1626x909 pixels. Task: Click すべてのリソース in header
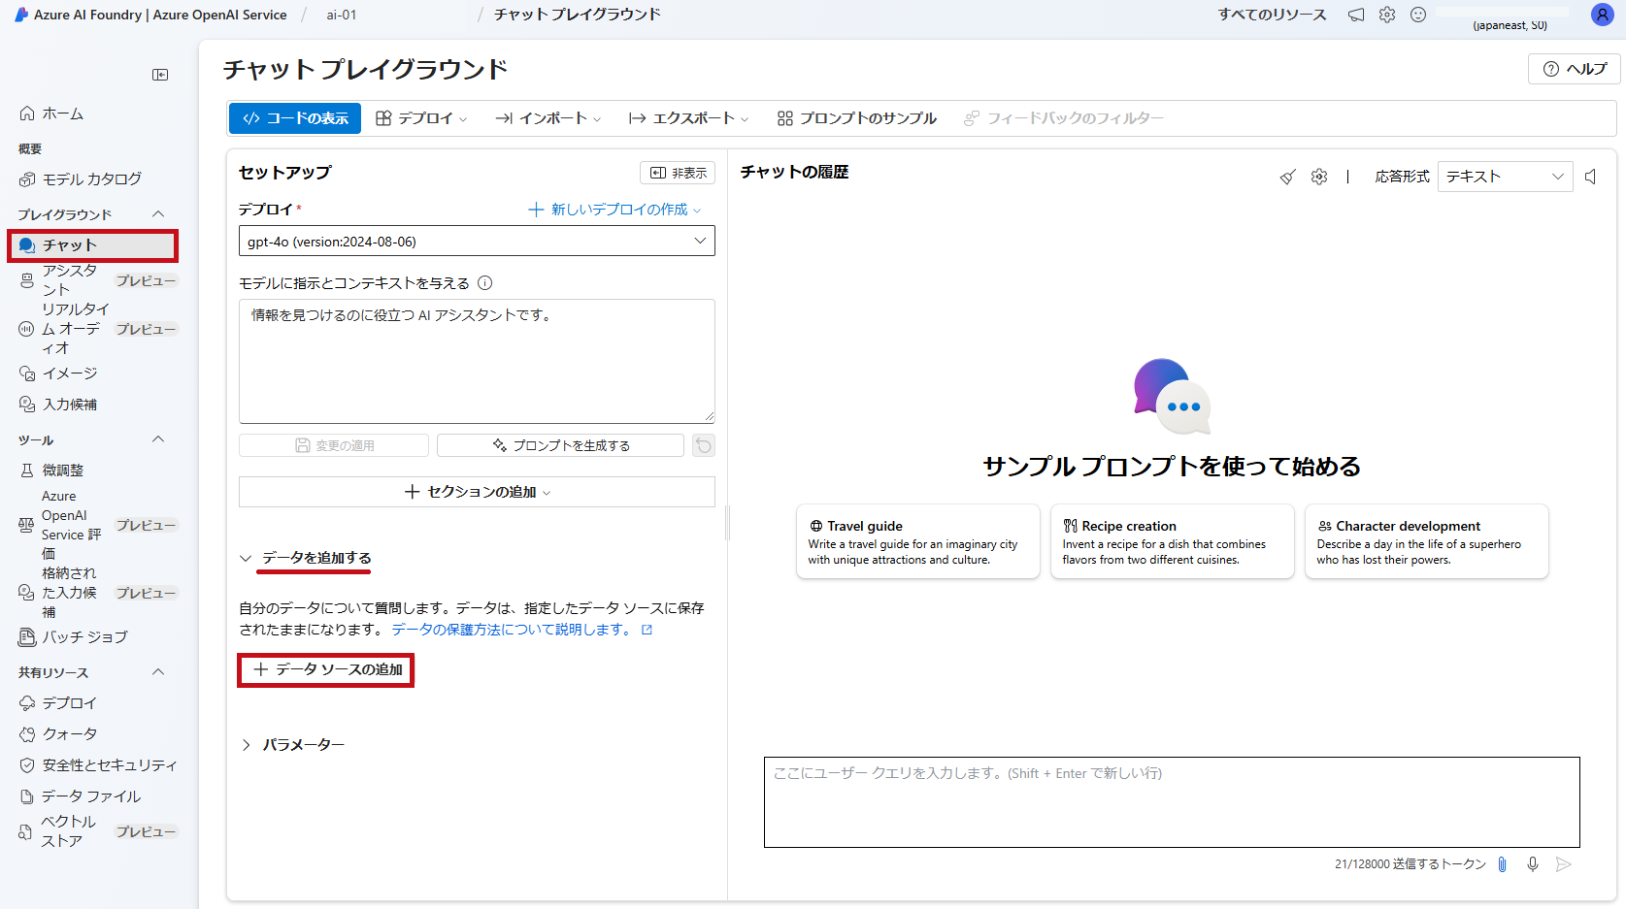point(1272,15)
